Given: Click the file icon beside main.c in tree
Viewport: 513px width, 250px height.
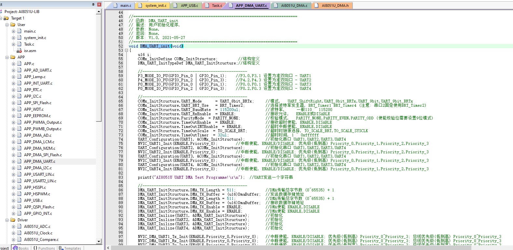Looking at the screenshot, I should [x=19, y=31].
